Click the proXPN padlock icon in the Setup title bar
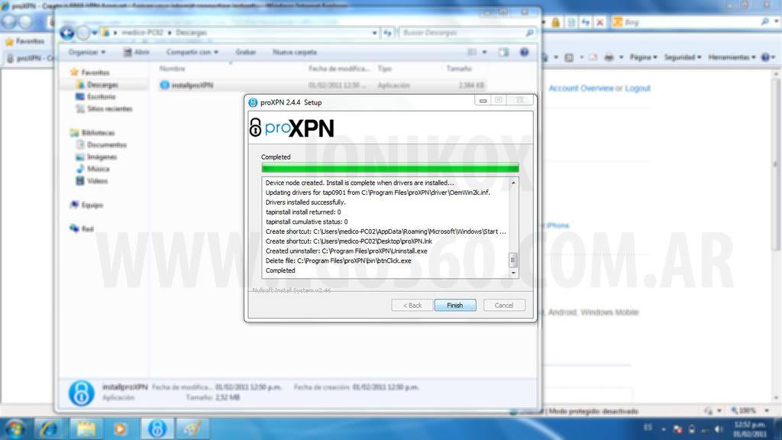This screenshot has width=782, height=440. coord(253,102)
